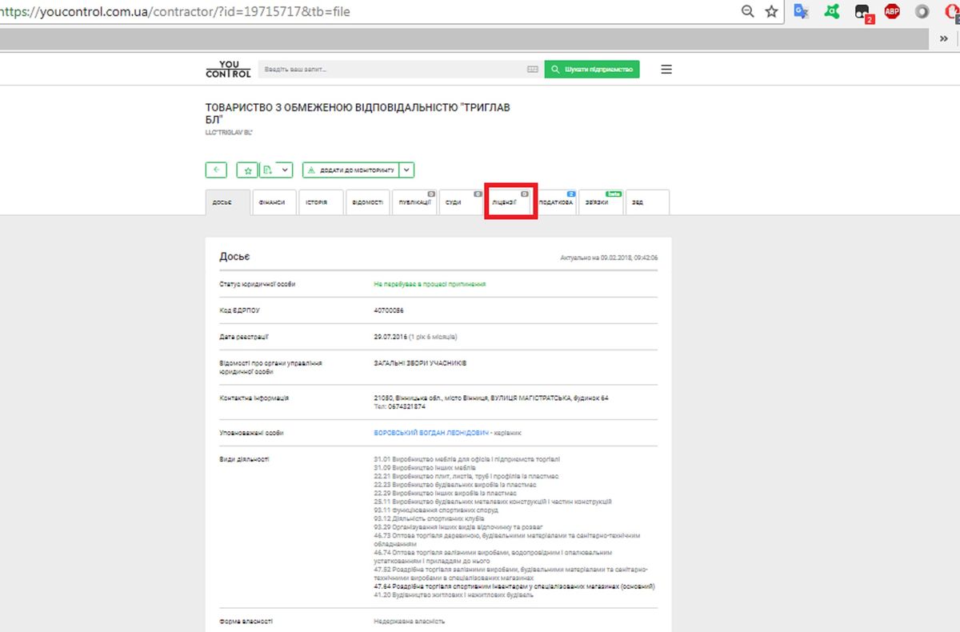Screen dimensions: 960x632
Task: Open the Ліцензії tab
Action: click(510, 202)
